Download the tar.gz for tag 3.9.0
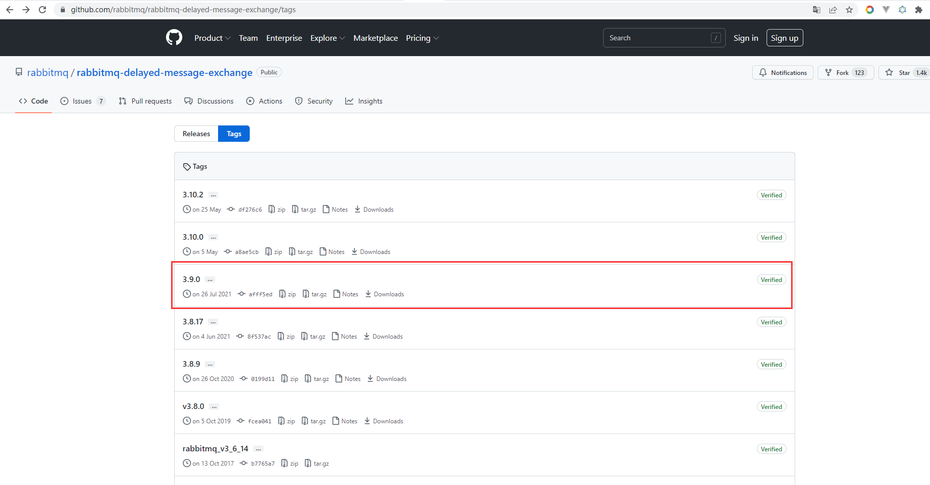930x485 pixels. (x=315, y=294)
